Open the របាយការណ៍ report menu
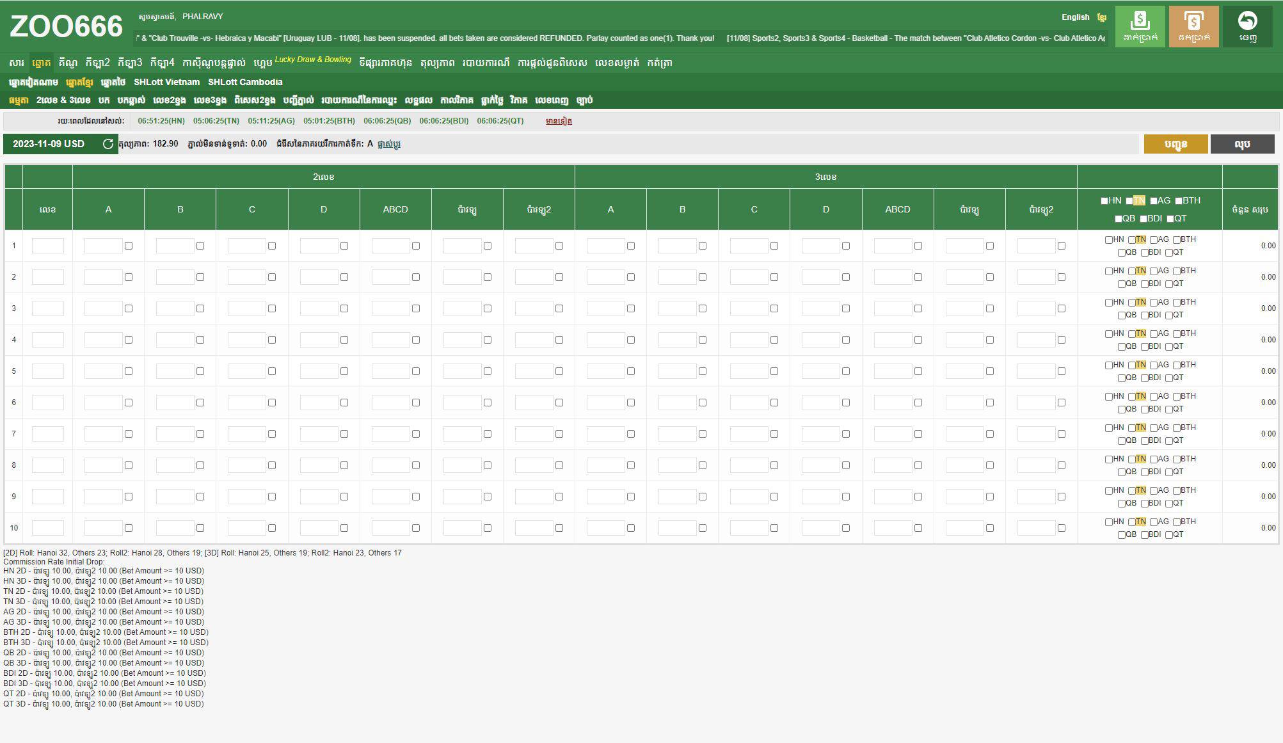The width and height of the screenshot is (1283, 743). pos(486,63)
